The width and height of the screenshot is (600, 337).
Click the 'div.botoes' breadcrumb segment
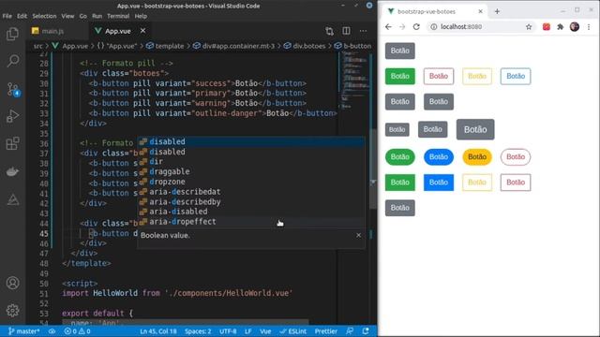pyautogui.click(x=308, y=46)
